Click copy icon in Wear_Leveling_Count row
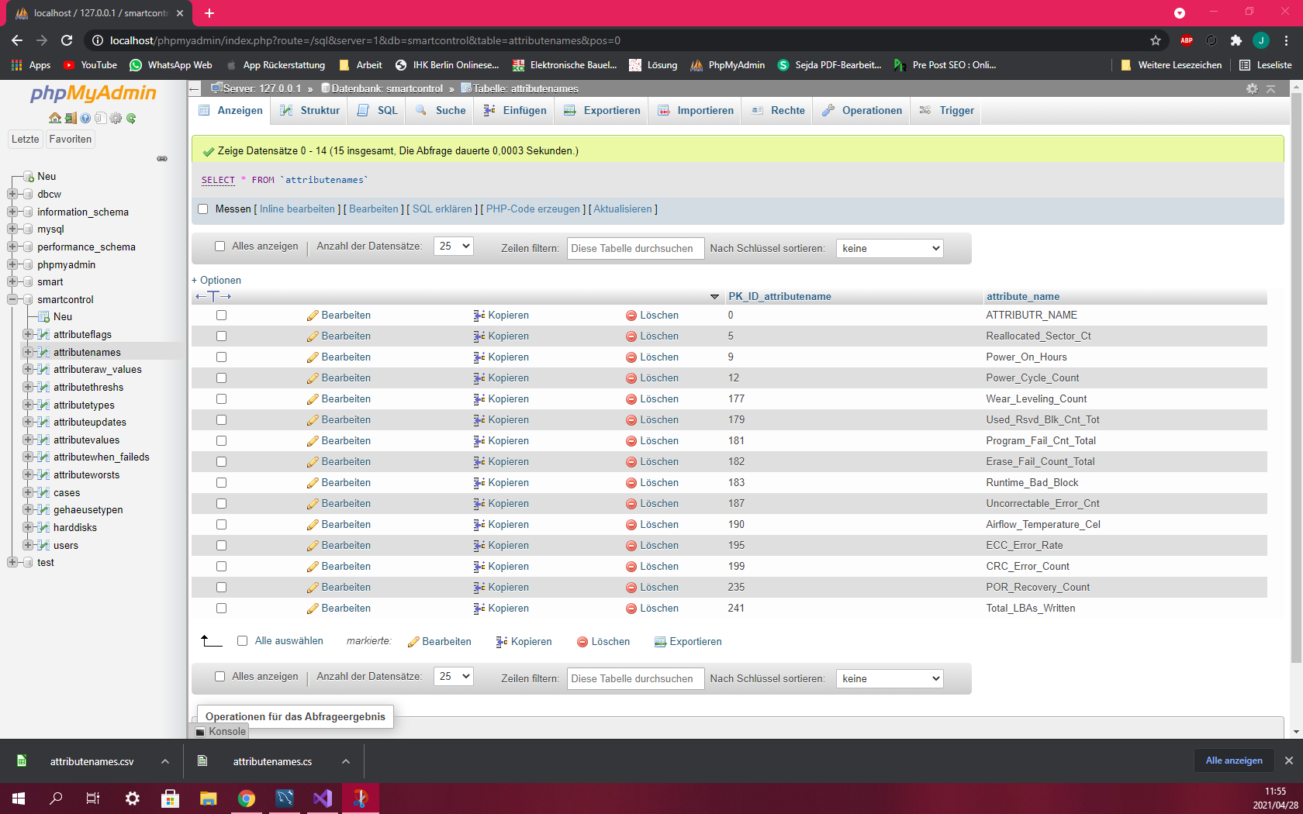 pyautogui.click(x=479, y=399)
